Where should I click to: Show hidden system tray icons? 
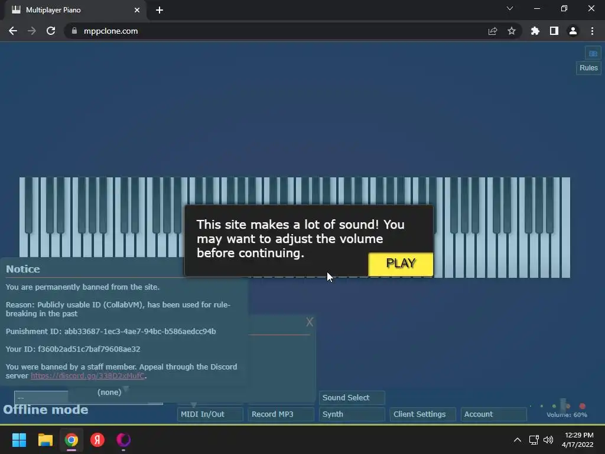click(x=518, y=440)
